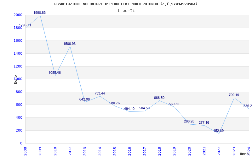Image resolution: width=252 pixels, height=157 pixels.
Task: Click x-axis year 2010
Action: pyautogui.click(x=55, y=151)
